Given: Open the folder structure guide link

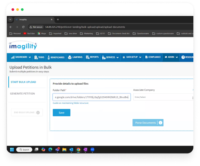Looking at the screenshot, I should pyautogui.click(x=71, y=103).
